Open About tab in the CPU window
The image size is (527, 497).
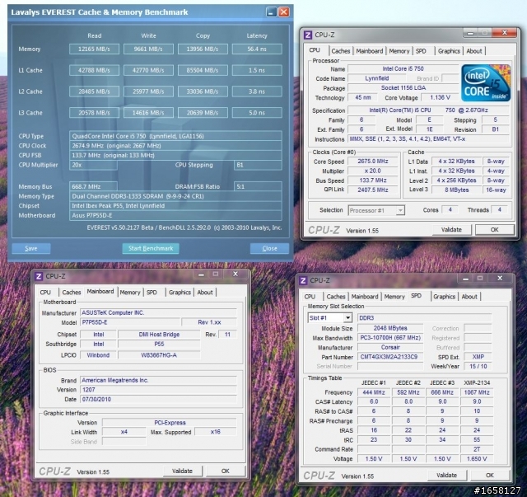[474, 51]
